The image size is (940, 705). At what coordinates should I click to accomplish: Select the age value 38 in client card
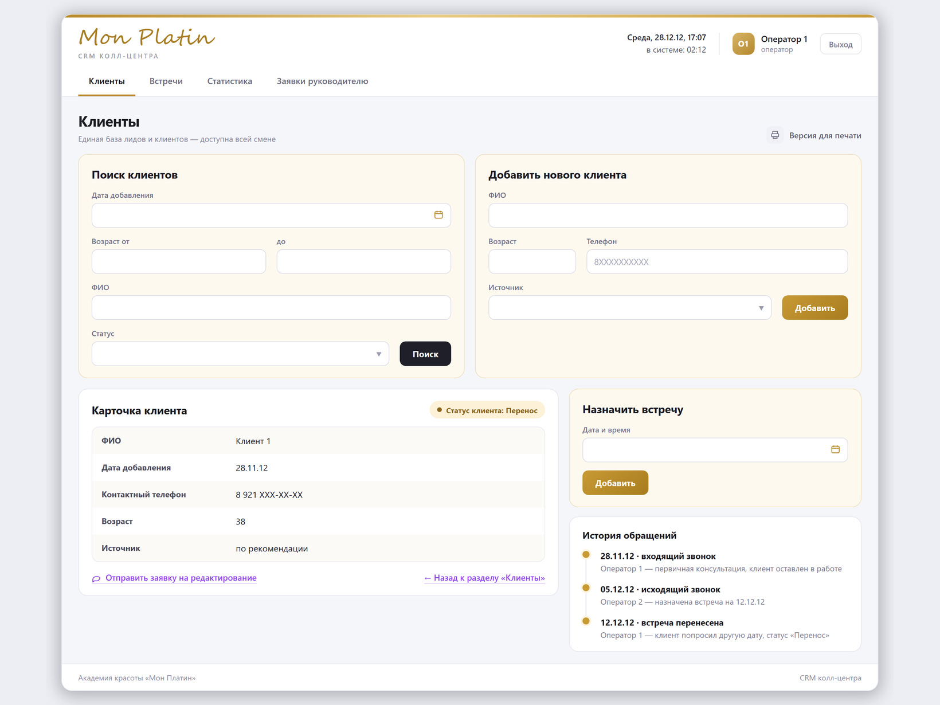coord(240,522)
